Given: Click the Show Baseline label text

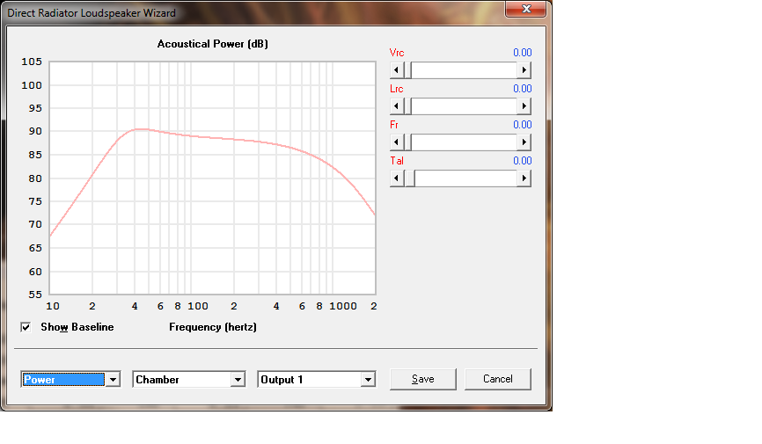Looking at the screenshot, I should tap(77, 327).
